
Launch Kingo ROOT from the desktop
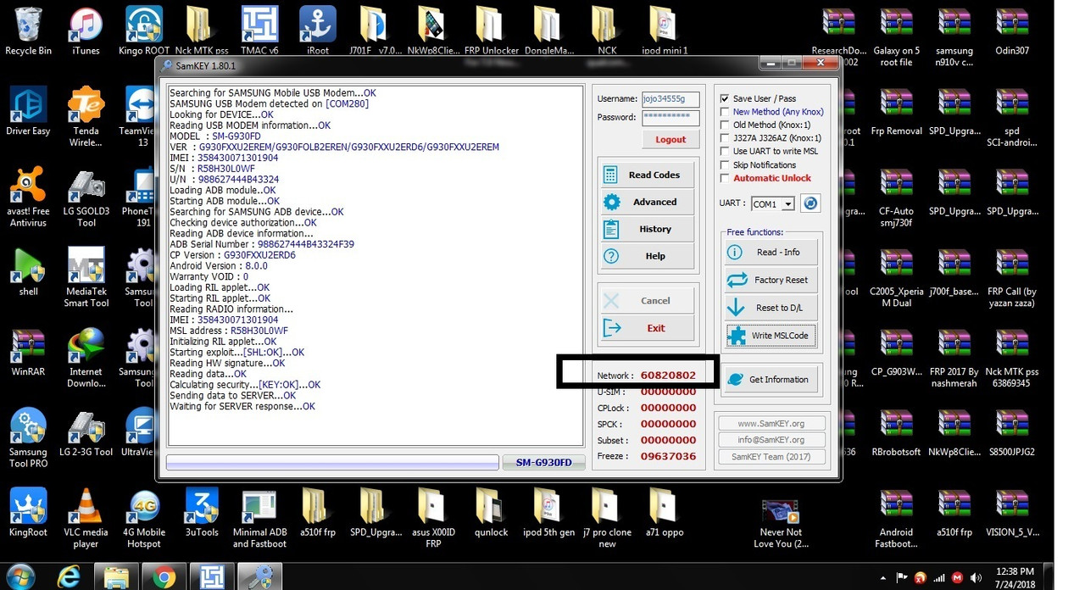coord(144,31)
